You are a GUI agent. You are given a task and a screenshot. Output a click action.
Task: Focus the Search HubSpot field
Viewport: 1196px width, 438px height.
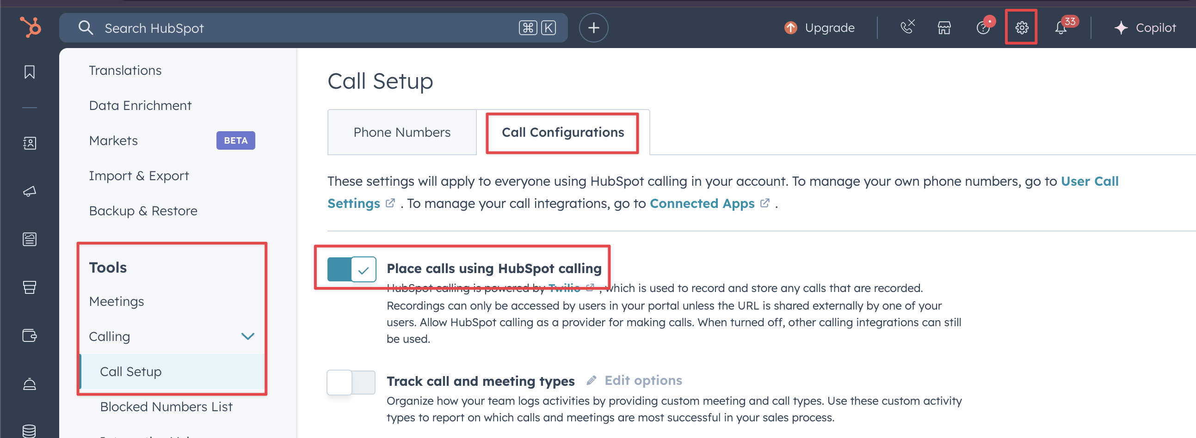(314, 28)
